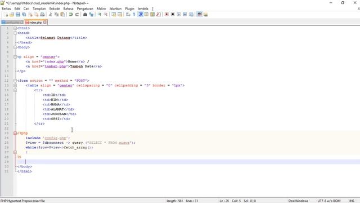
Task: Open the Pengaturan menu
Action: pyautogui.click(x=85, y=9)
